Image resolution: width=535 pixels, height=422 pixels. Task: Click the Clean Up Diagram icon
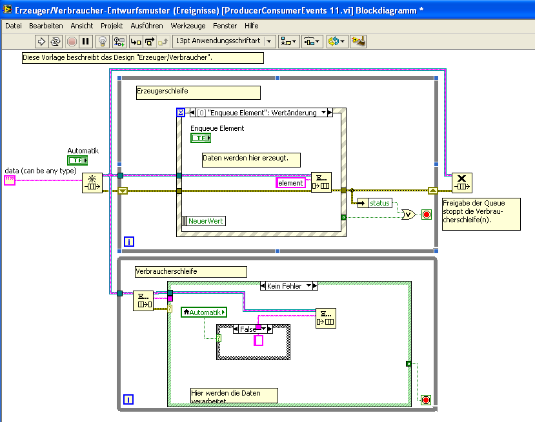(358, 41)
